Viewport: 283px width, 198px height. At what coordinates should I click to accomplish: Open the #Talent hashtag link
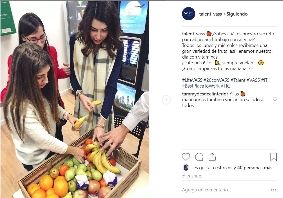click(x=238, y=80)
